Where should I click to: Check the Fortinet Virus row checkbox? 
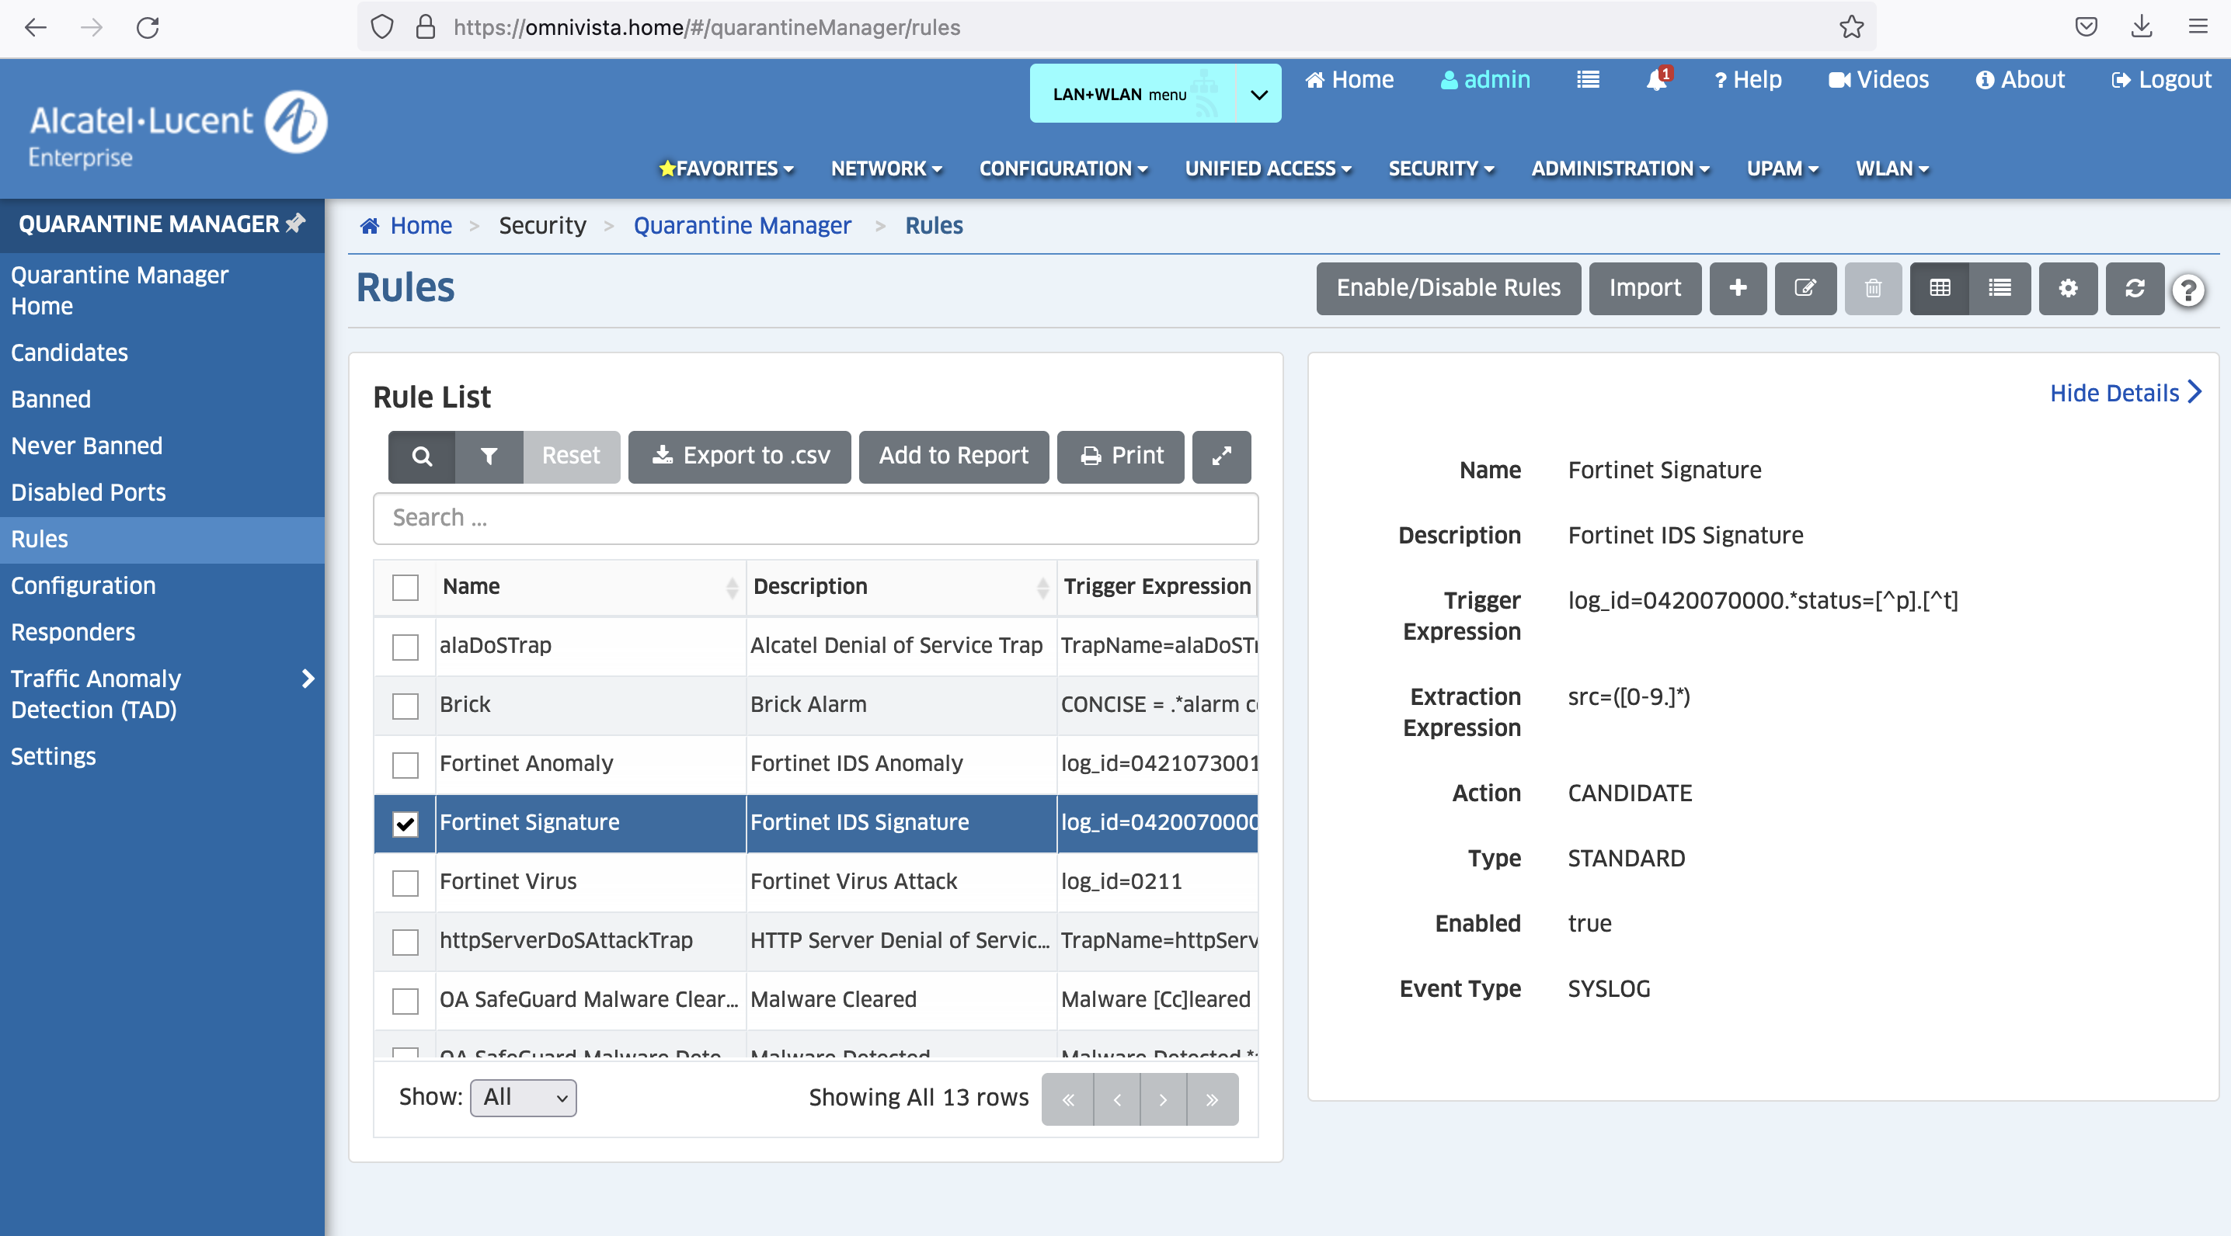tap(405, 883)
